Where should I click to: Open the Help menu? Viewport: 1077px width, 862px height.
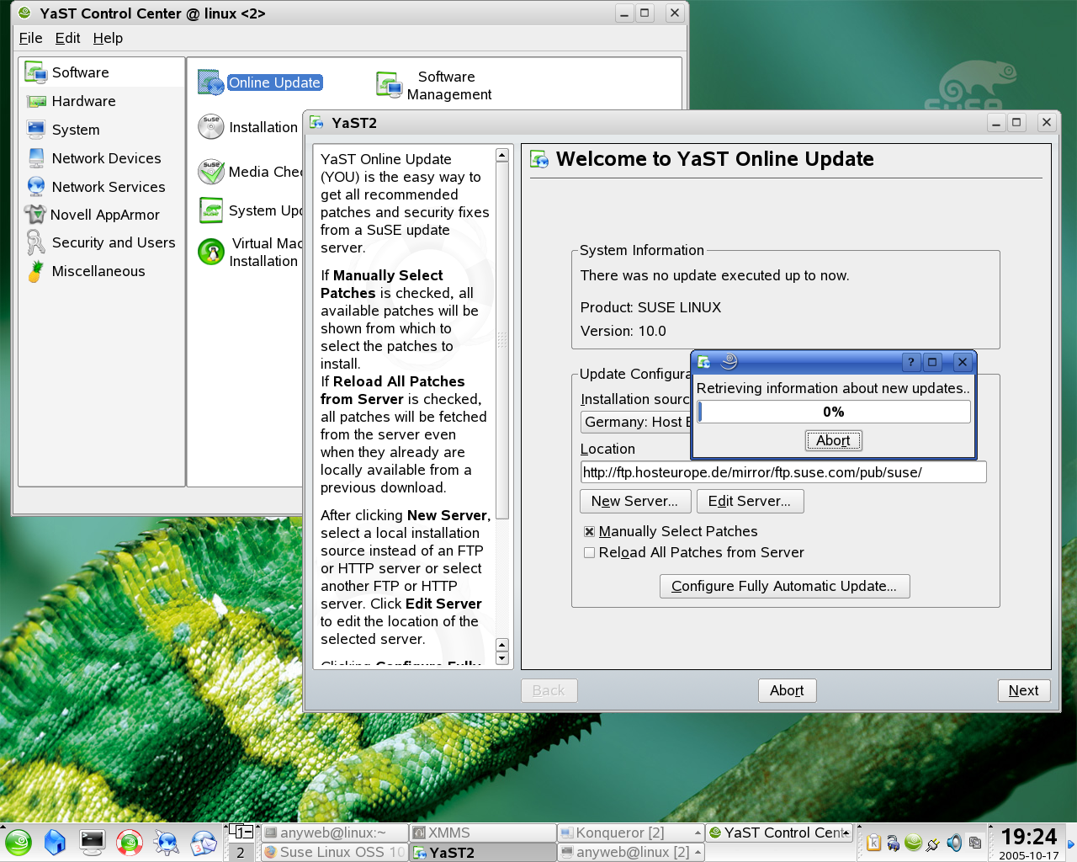point(108,38)
